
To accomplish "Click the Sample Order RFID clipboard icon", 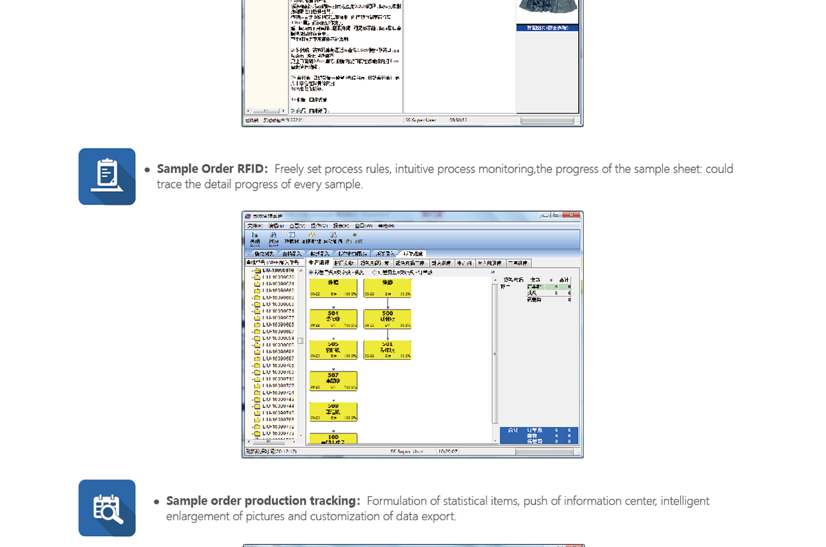I will [107, 176].
